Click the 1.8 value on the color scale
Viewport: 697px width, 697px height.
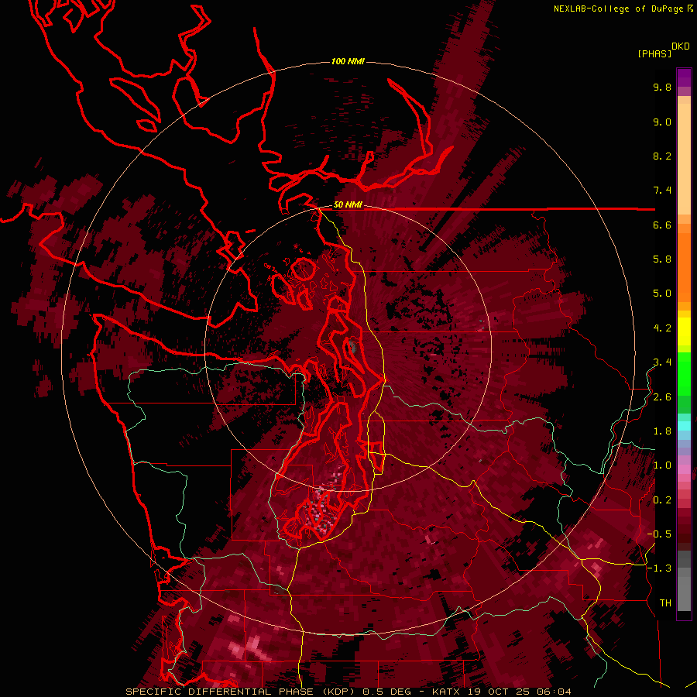pos(662,431)
